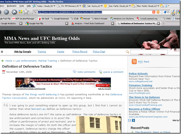Click the red plus icon in the address bar
This screenshot has width=181, height=134.
[154, 12]
